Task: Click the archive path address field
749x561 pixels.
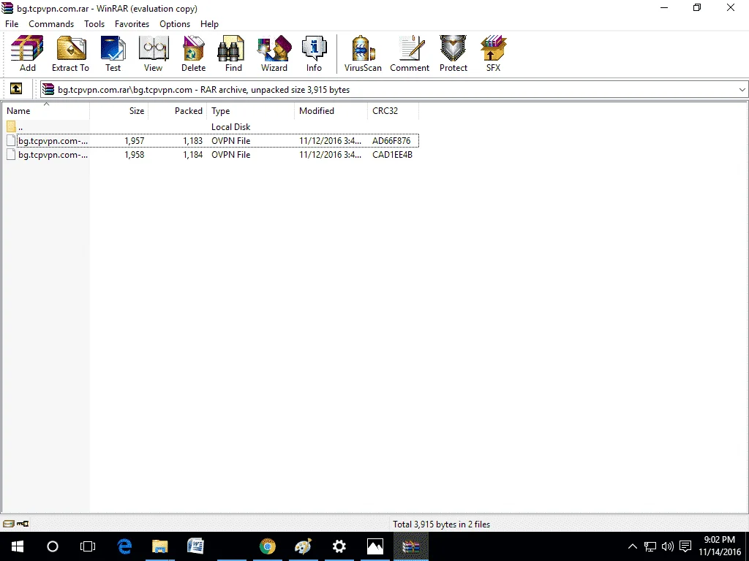Action: pos(394,90)
